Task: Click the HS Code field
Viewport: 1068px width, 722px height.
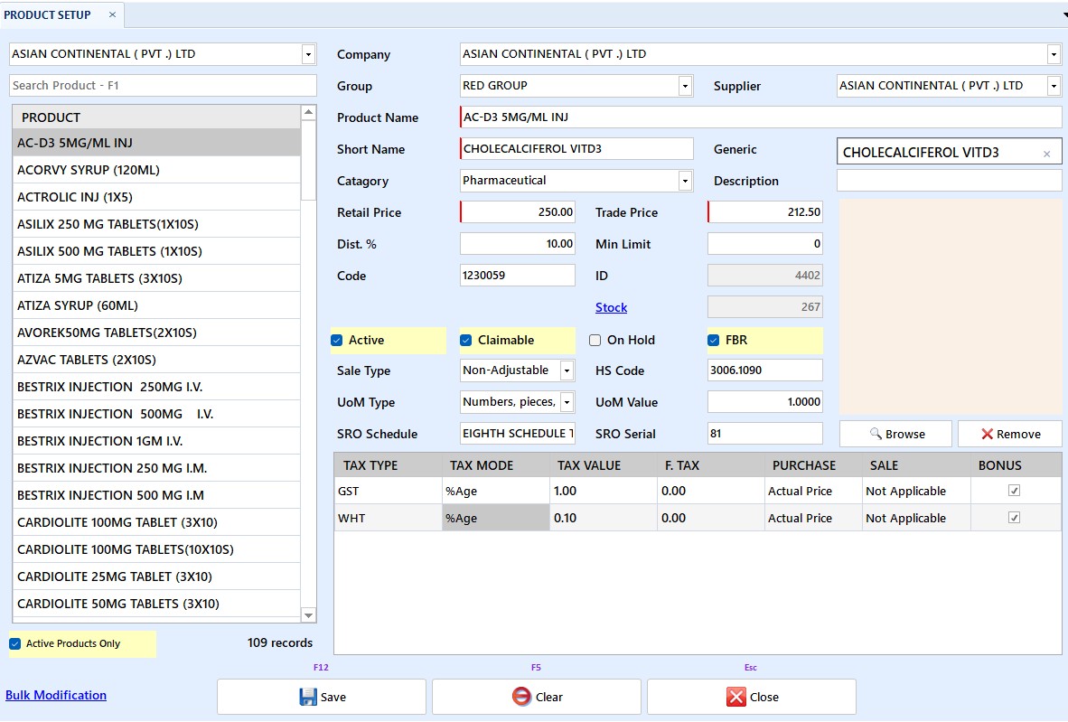Action: (765, 370)
